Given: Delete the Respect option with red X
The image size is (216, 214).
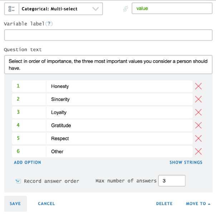Looking at the screenshot, I should 198,138.
